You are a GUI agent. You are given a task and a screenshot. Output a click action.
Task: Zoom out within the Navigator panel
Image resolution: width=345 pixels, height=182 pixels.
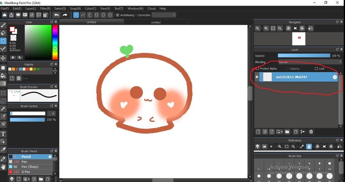tap(280, 28)
